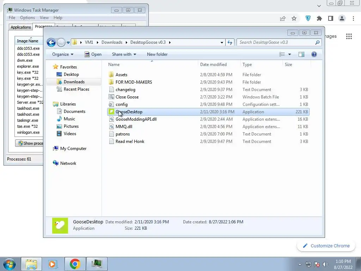Select the Read me! Honk file icon
361x271 pixels.
coord(111,141)
